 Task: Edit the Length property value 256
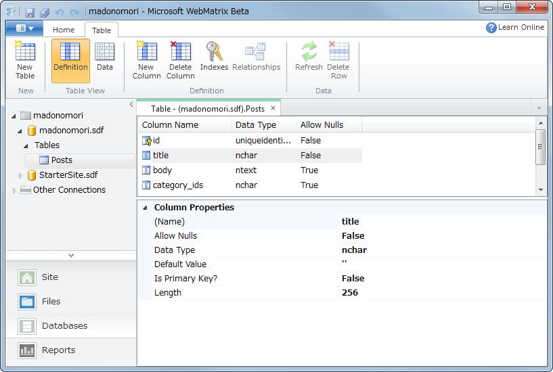click(443, 293)
